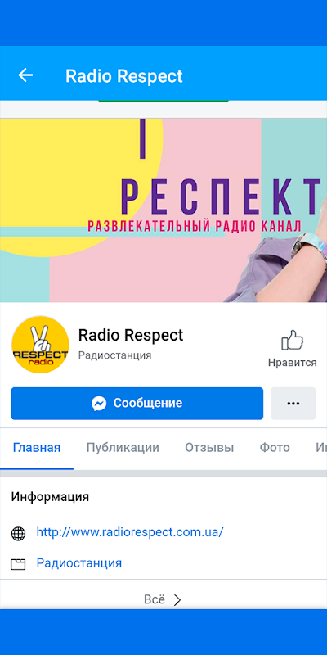Open the radiorespect.com.ua website link

(130, 532)
